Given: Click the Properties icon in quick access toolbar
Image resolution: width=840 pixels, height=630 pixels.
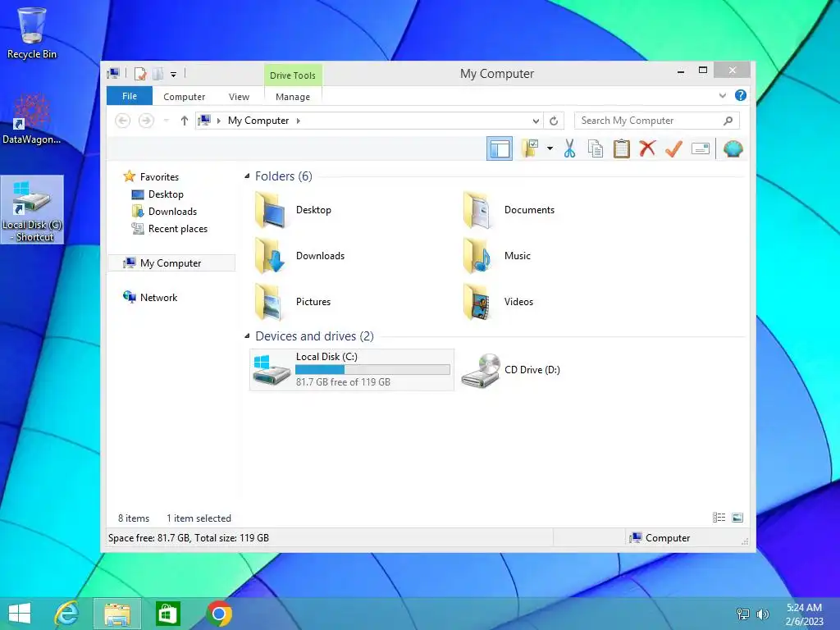Looking at the screenshot, I should [140, 74].
